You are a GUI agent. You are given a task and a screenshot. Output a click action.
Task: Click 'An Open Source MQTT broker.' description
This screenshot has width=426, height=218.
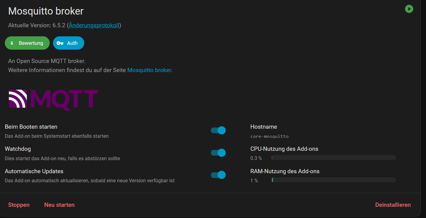(47, 61)
